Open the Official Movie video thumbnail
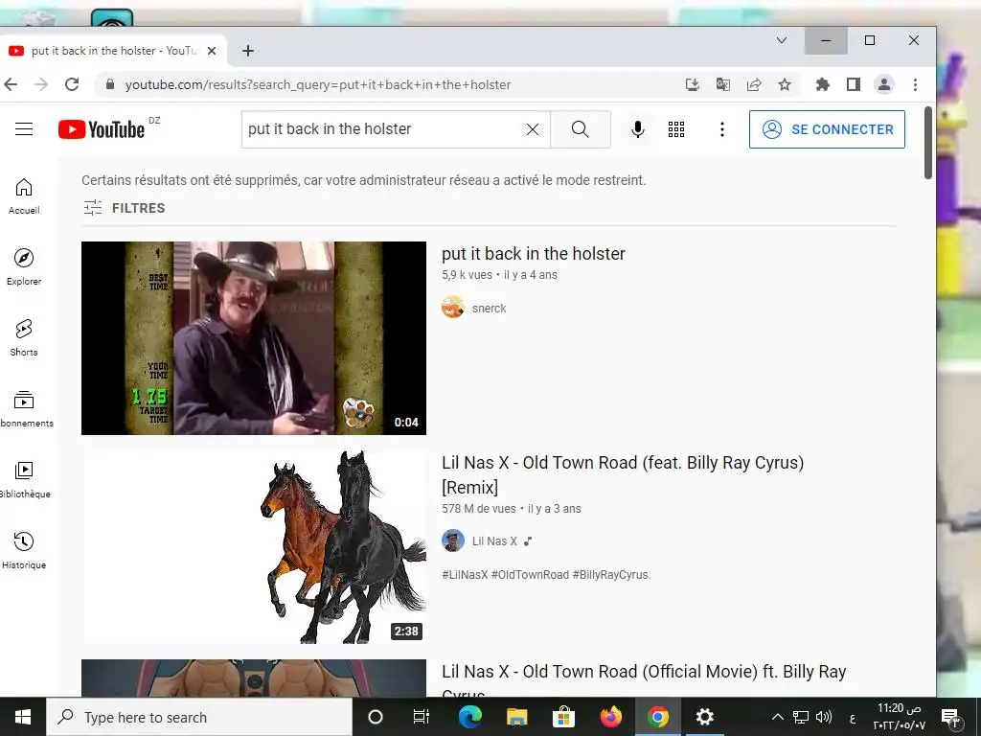The image size is (981, 736). coord(253,678)
